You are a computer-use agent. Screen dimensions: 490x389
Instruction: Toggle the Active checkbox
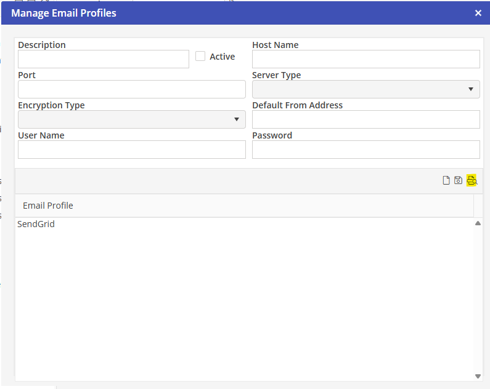tap(200, 56)
